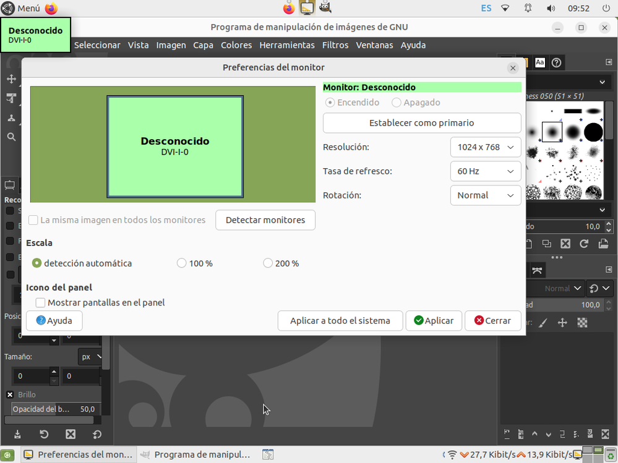This screenshot has height=463, width=618.
Task: Toggle lock position crosshair icon in layers
Action: (562, 323)
